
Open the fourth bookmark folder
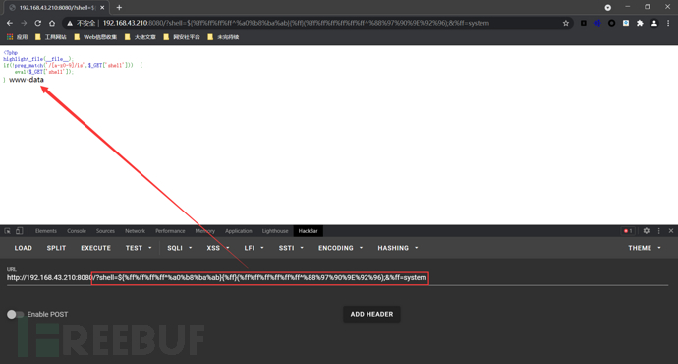pyautogui.click(x=182, y=37)
